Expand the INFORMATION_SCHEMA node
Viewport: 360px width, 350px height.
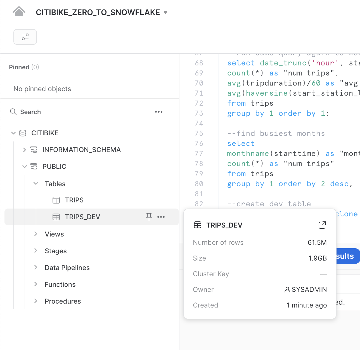pos(25,150)
